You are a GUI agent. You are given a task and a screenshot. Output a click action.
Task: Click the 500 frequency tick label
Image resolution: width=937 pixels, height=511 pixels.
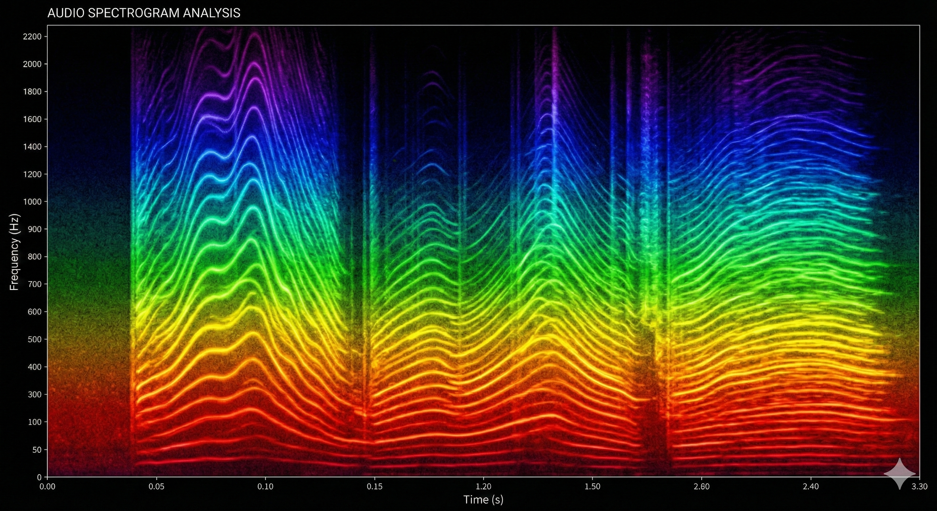[35, 339]
